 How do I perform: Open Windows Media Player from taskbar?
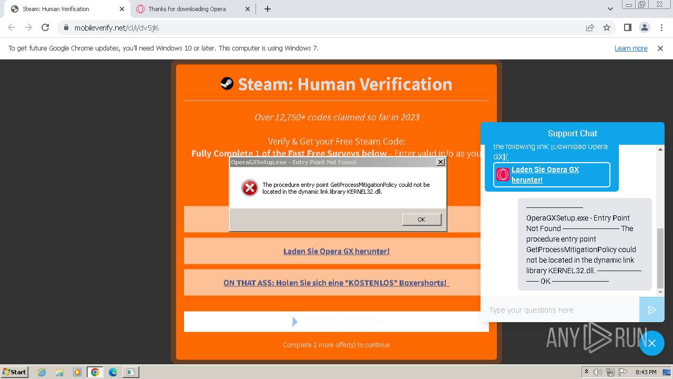[77, 372]
